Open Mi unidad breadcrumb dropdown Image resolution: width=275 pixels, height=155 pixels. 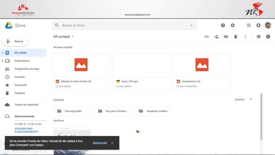coord(64,37)
